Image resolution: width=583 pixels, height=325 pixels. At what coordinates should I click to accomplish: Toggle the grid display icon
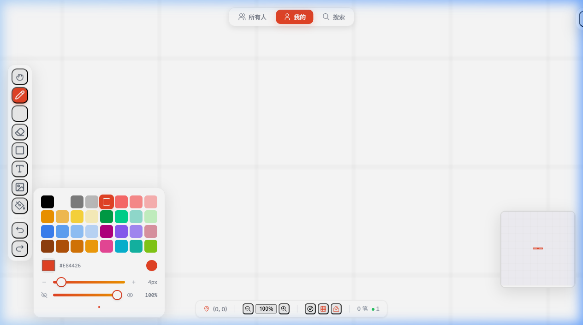pyautogui.click(x=323, y=309)
